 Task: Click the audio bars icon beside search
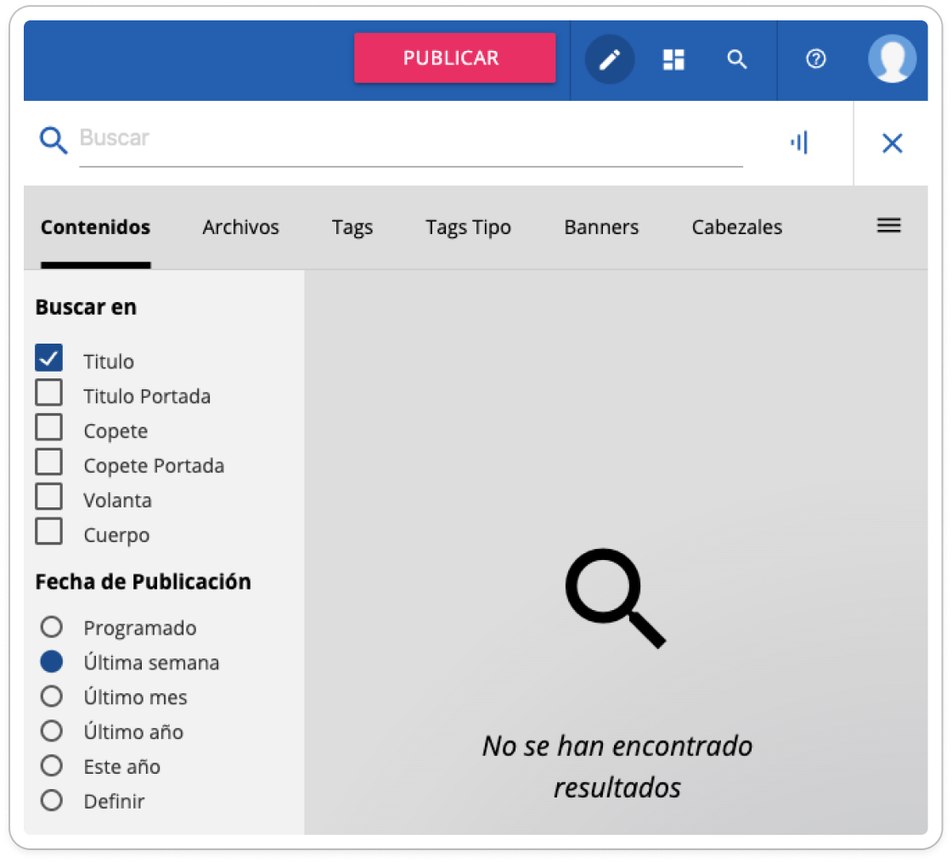[x=799, y=143]
